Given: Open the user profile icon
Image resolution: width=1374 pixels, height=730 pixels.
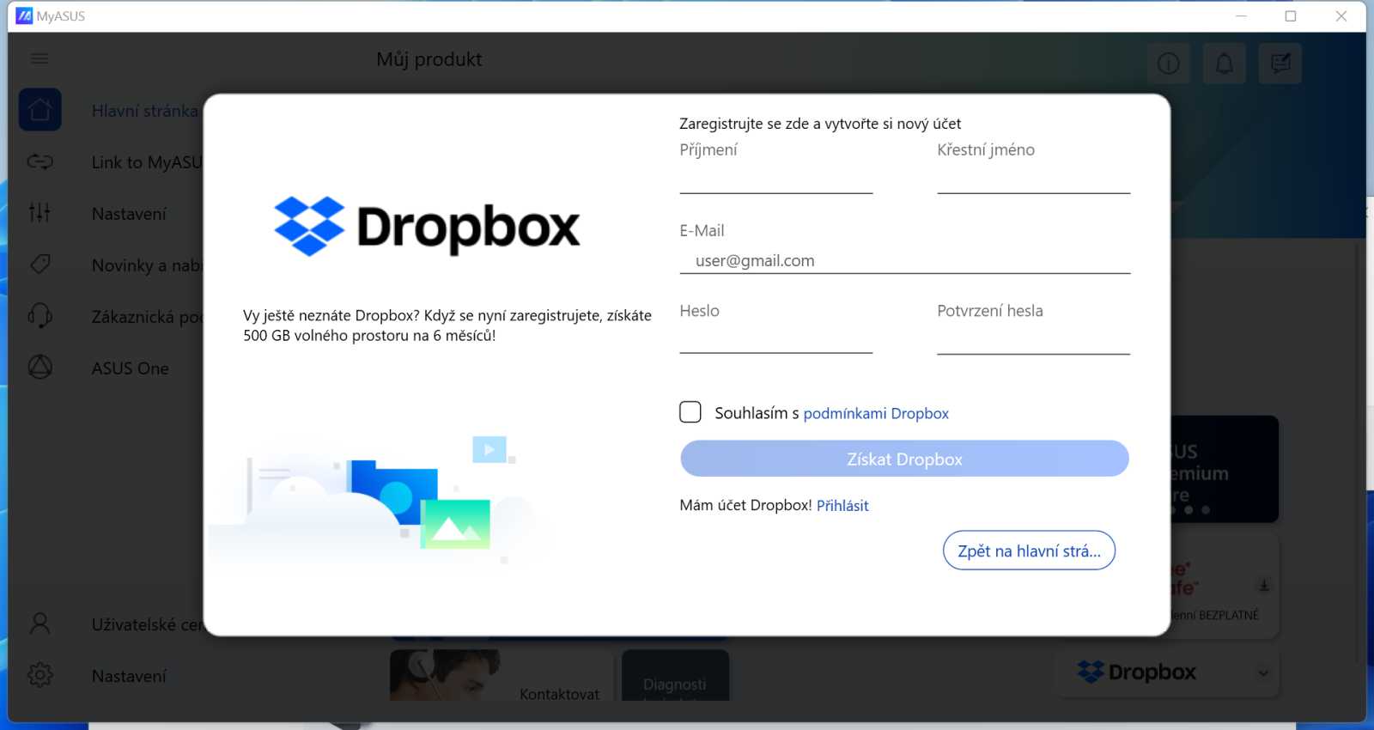Looking at the screenshot, I should [40, 624].
